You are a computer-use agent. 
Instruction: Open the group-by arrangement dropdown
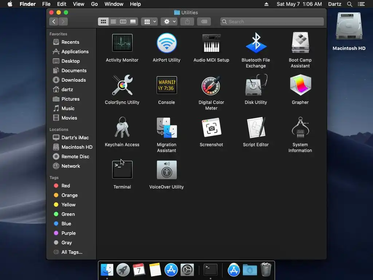[149, 22]
